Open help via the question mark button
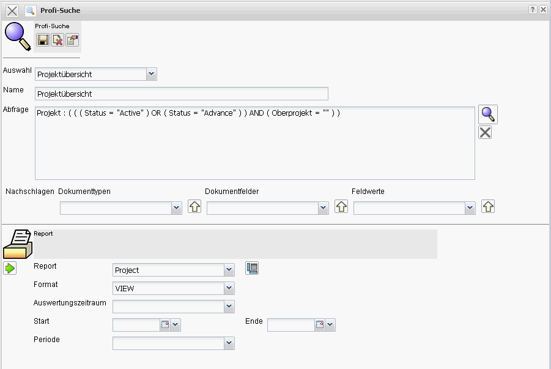Screen dimensions: 551x369 point(533,10)
